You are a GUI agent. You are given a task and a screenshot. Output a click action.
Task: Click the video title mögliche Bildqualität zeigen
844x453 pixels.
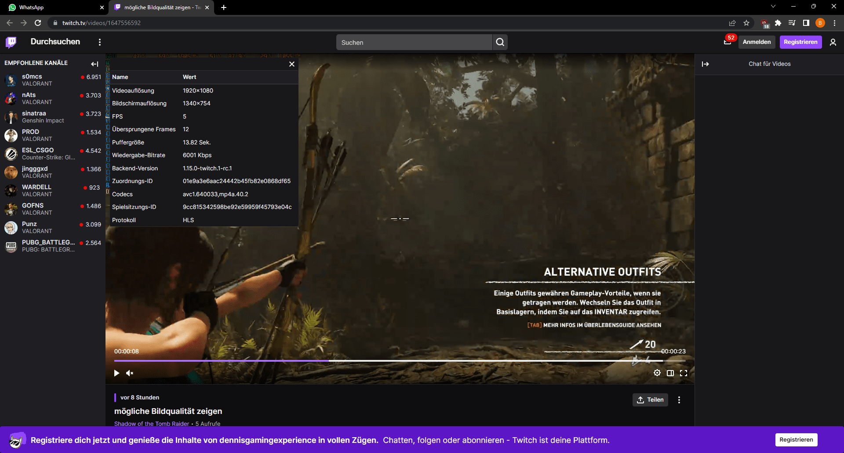click(x=168, y=411)
